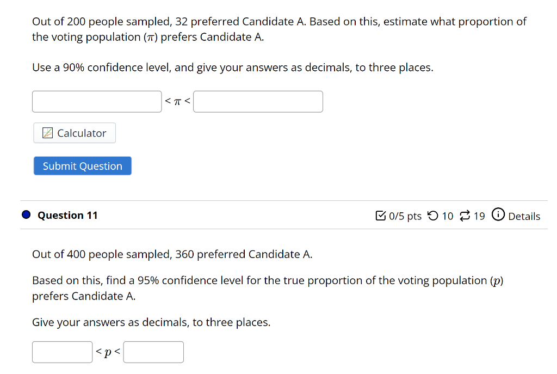Click the blue navigation dot beside Question 11
This screenshot has width=557, height=374.
tap(26, 214)
